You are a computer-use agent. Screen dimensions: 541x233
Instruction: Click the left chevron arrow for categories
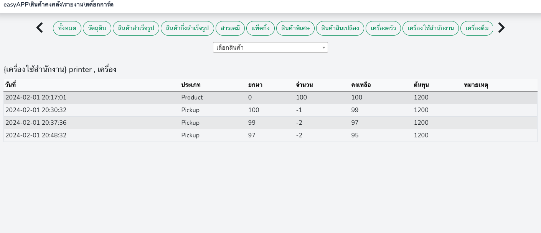40,28
